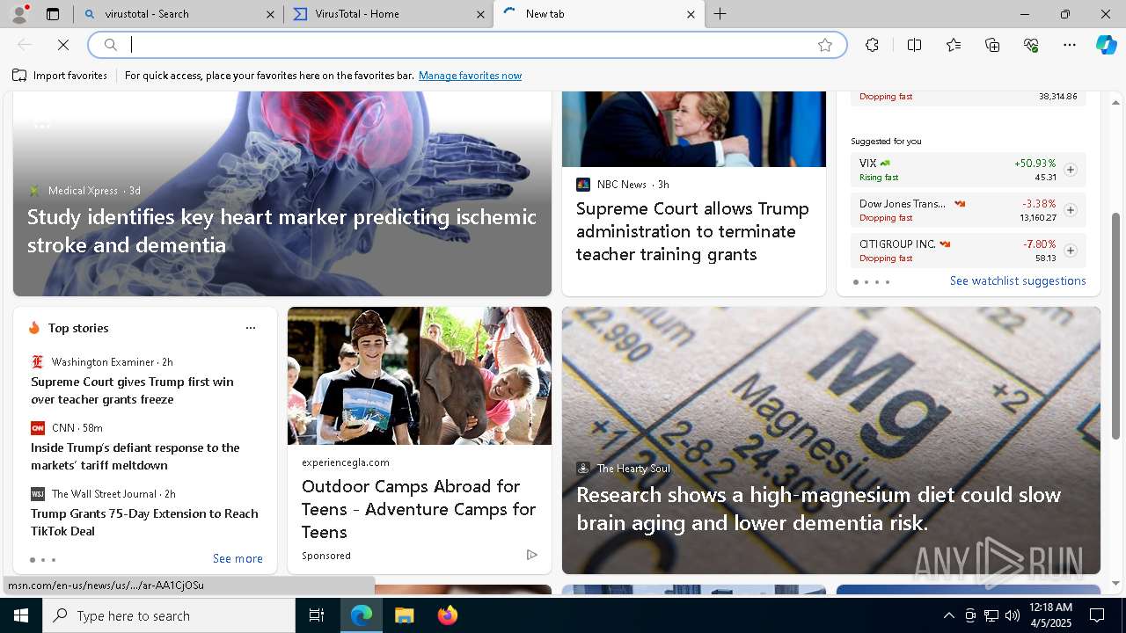
Task: Click the ad choices icon
Action: point(532,555)
